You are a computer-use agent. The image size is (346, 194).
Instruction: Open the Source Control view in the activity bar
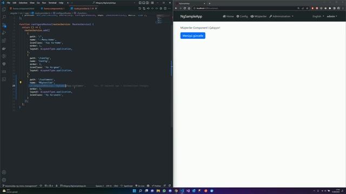click(4, 25)
